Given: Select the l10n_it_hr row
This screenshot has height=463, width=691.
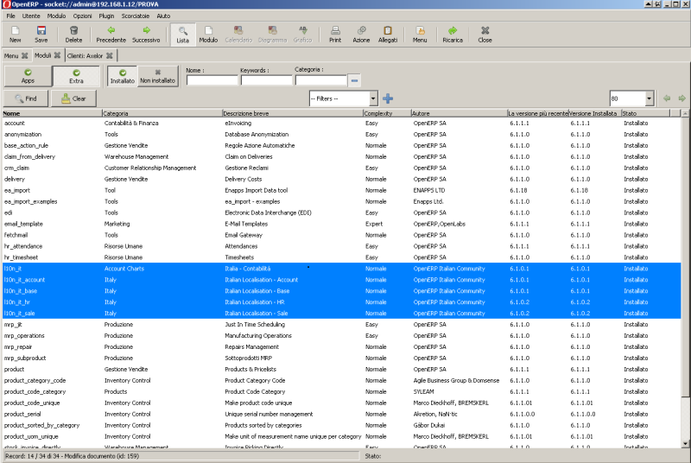Looking at the screenshot, I should tap(341, 302).
